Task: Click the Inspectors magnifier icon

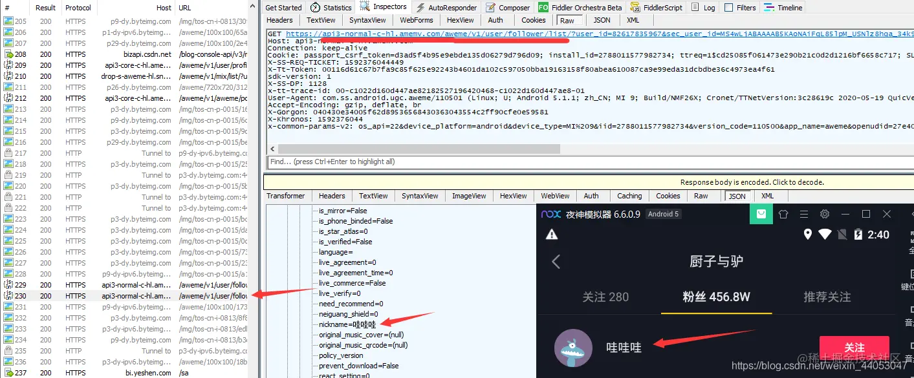Action: click(x=364, y=7)
